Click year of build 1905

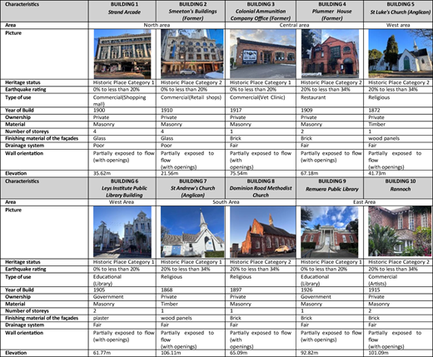coord(99,290)
